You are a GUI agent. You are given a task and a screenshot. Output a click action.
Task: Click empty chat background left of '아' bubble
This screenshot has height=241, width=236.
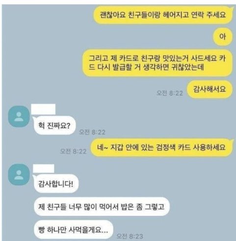point(114,37)
